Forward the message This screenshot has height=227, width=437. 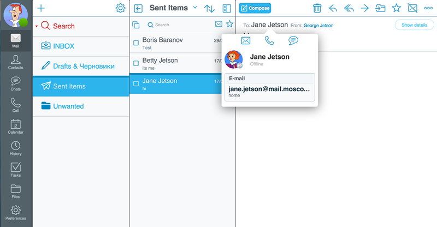364,8
